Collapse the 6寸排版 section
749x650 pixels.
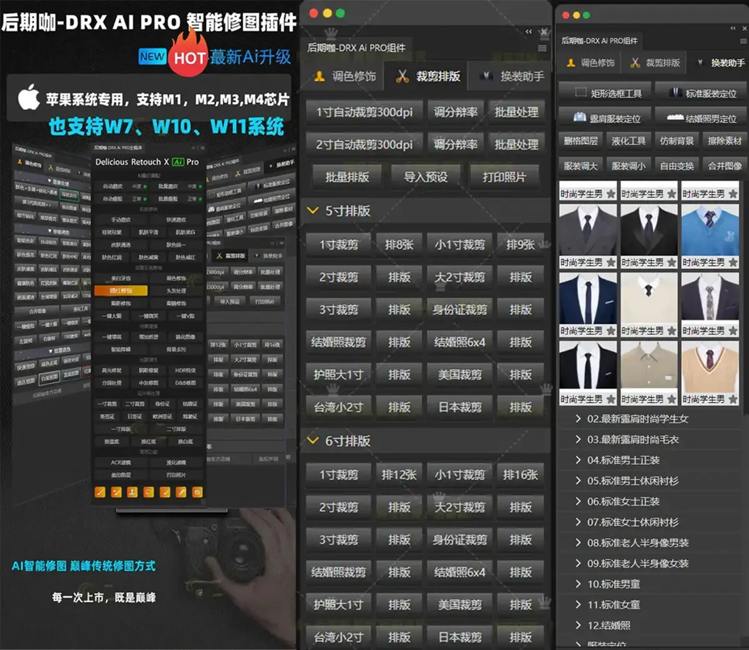(313, 441)
